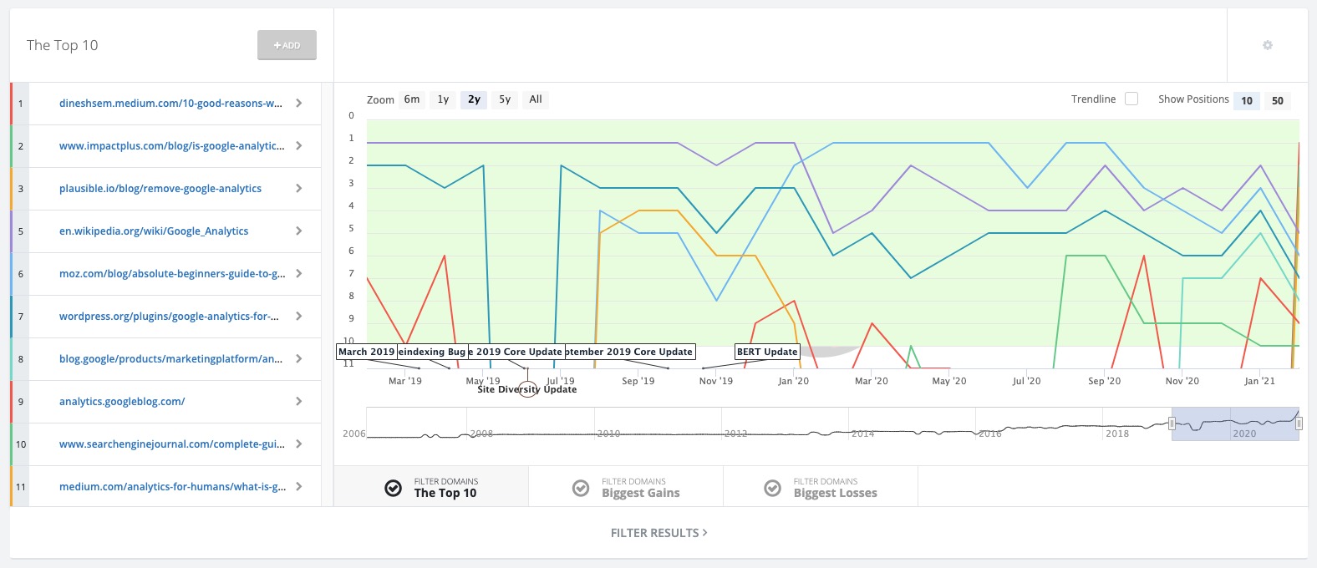Expand chevron for www.impactplus.com row
The image size is (1317, 568).
[x=299, y=146]
